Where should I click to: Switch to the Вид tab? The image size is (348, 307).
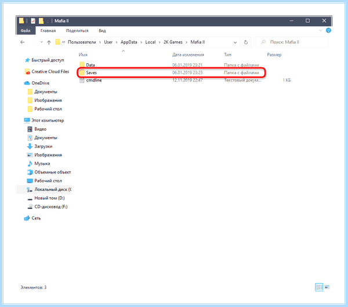click(x=102, y=31)
